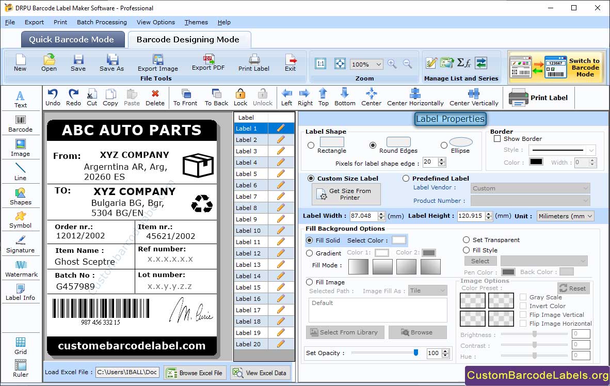
Task: Click the Select From Library button
Action: [x=345, y=332]
